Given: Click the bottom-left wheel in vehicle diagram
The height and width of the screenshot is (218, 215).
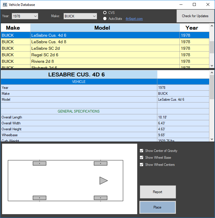Looking at the screenshot, I should (x=40, y=198).
